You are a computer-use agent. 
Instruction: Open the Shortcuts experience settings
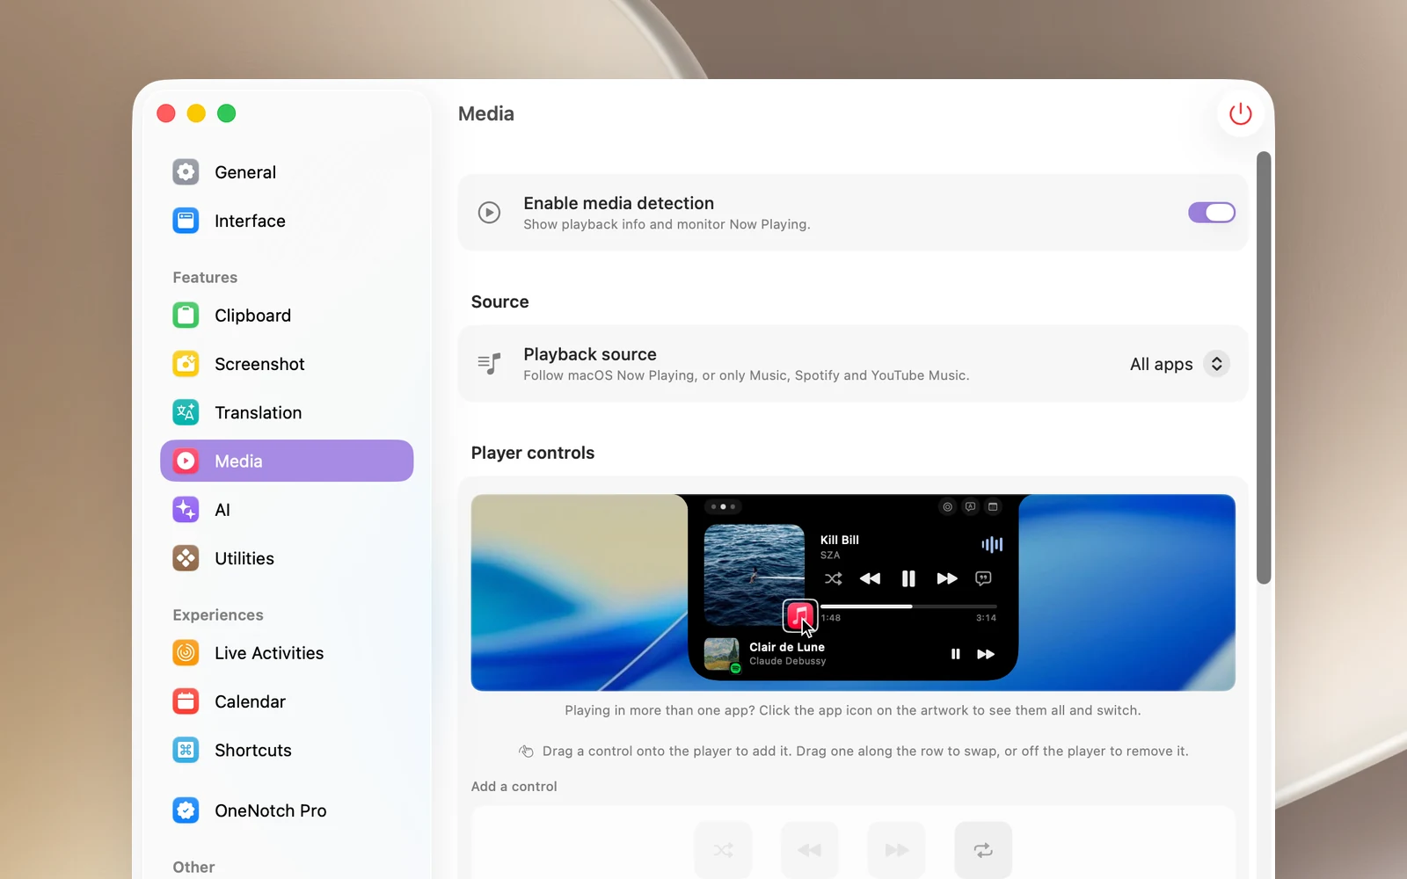[x=287, y=750]
